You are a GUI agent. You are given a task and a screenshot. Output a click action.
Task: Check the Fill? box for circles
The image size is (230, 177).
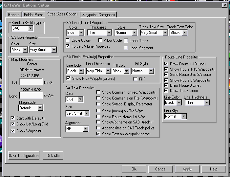(135, 79)
